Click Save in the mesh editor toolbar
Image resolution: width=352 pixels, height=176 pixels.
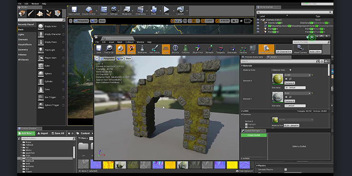pos(98,49)
